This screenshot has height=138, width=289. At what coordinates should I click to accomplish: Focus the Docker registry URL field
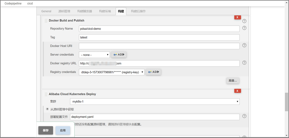[x=159, y=63]
